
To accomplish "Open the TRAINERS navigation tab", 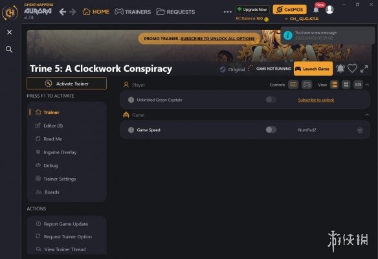I will click(133, 12).
